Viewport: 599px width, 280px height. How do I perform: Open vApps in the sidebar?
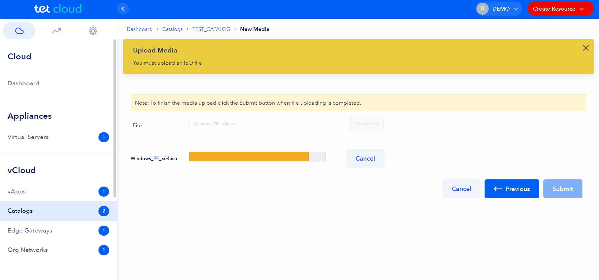pos(17,192)
